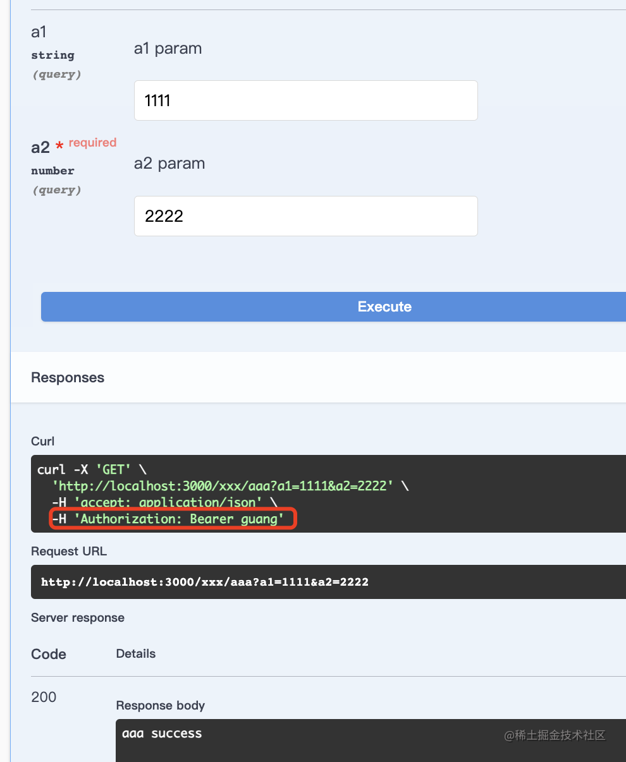The image size is (626, 762).
Task: Click the URL line in the curl block
Action: click(223, 486)
